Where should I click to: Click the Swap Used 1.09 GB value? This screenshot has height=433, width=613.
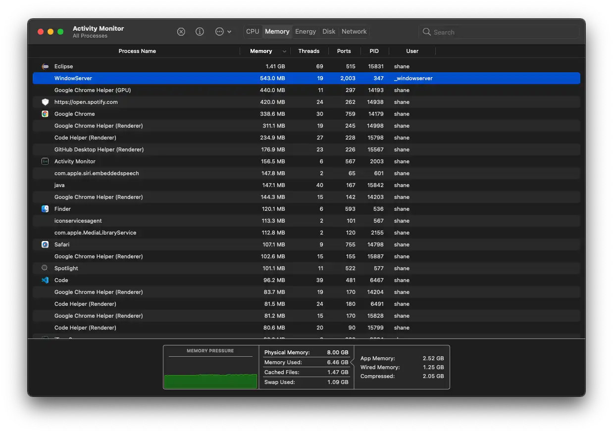coord(338,382)
